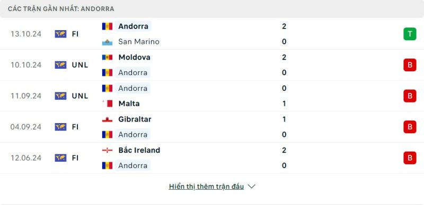
Task: Open San Marino team name
Action: 139,42
